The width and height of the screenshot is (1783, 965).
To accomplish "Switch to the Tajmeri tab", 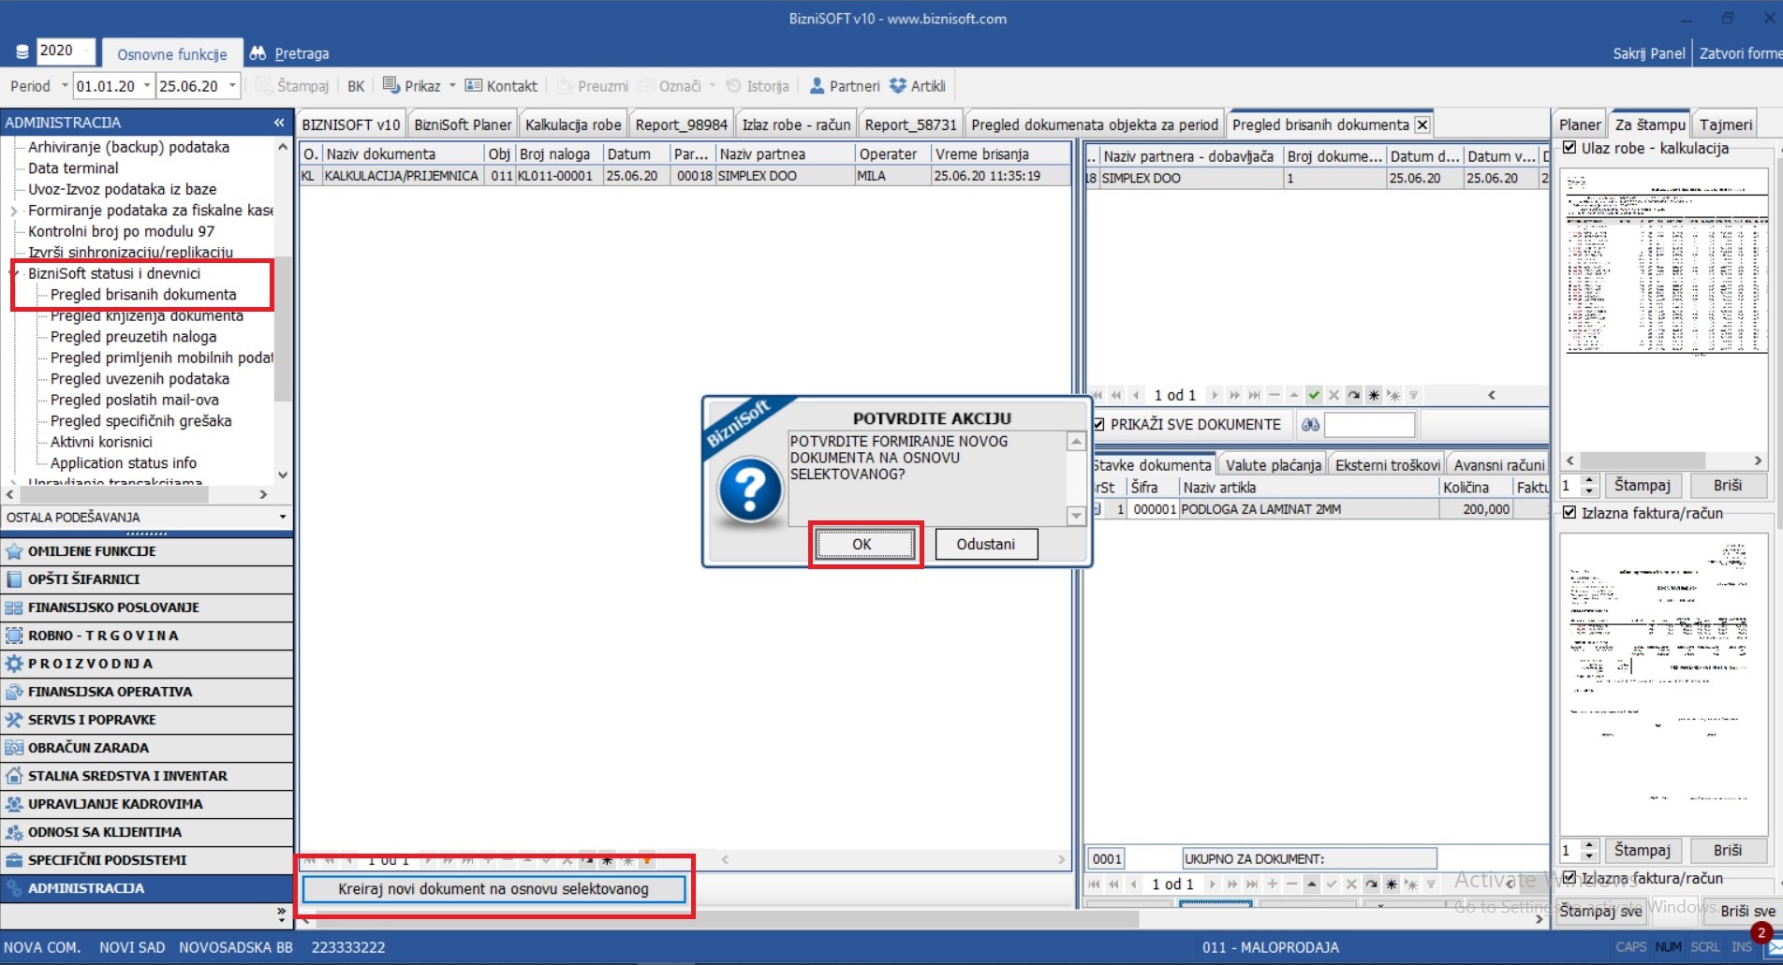I will [x=1725, y=124].
